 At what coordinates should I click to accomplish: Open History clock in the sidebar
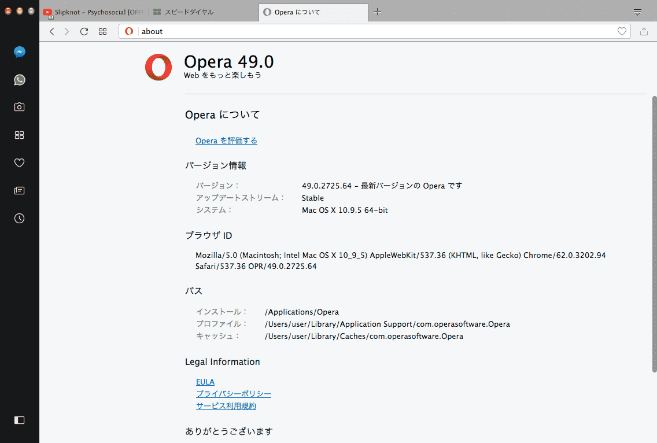pyautogui.click(x=19, y=219)
